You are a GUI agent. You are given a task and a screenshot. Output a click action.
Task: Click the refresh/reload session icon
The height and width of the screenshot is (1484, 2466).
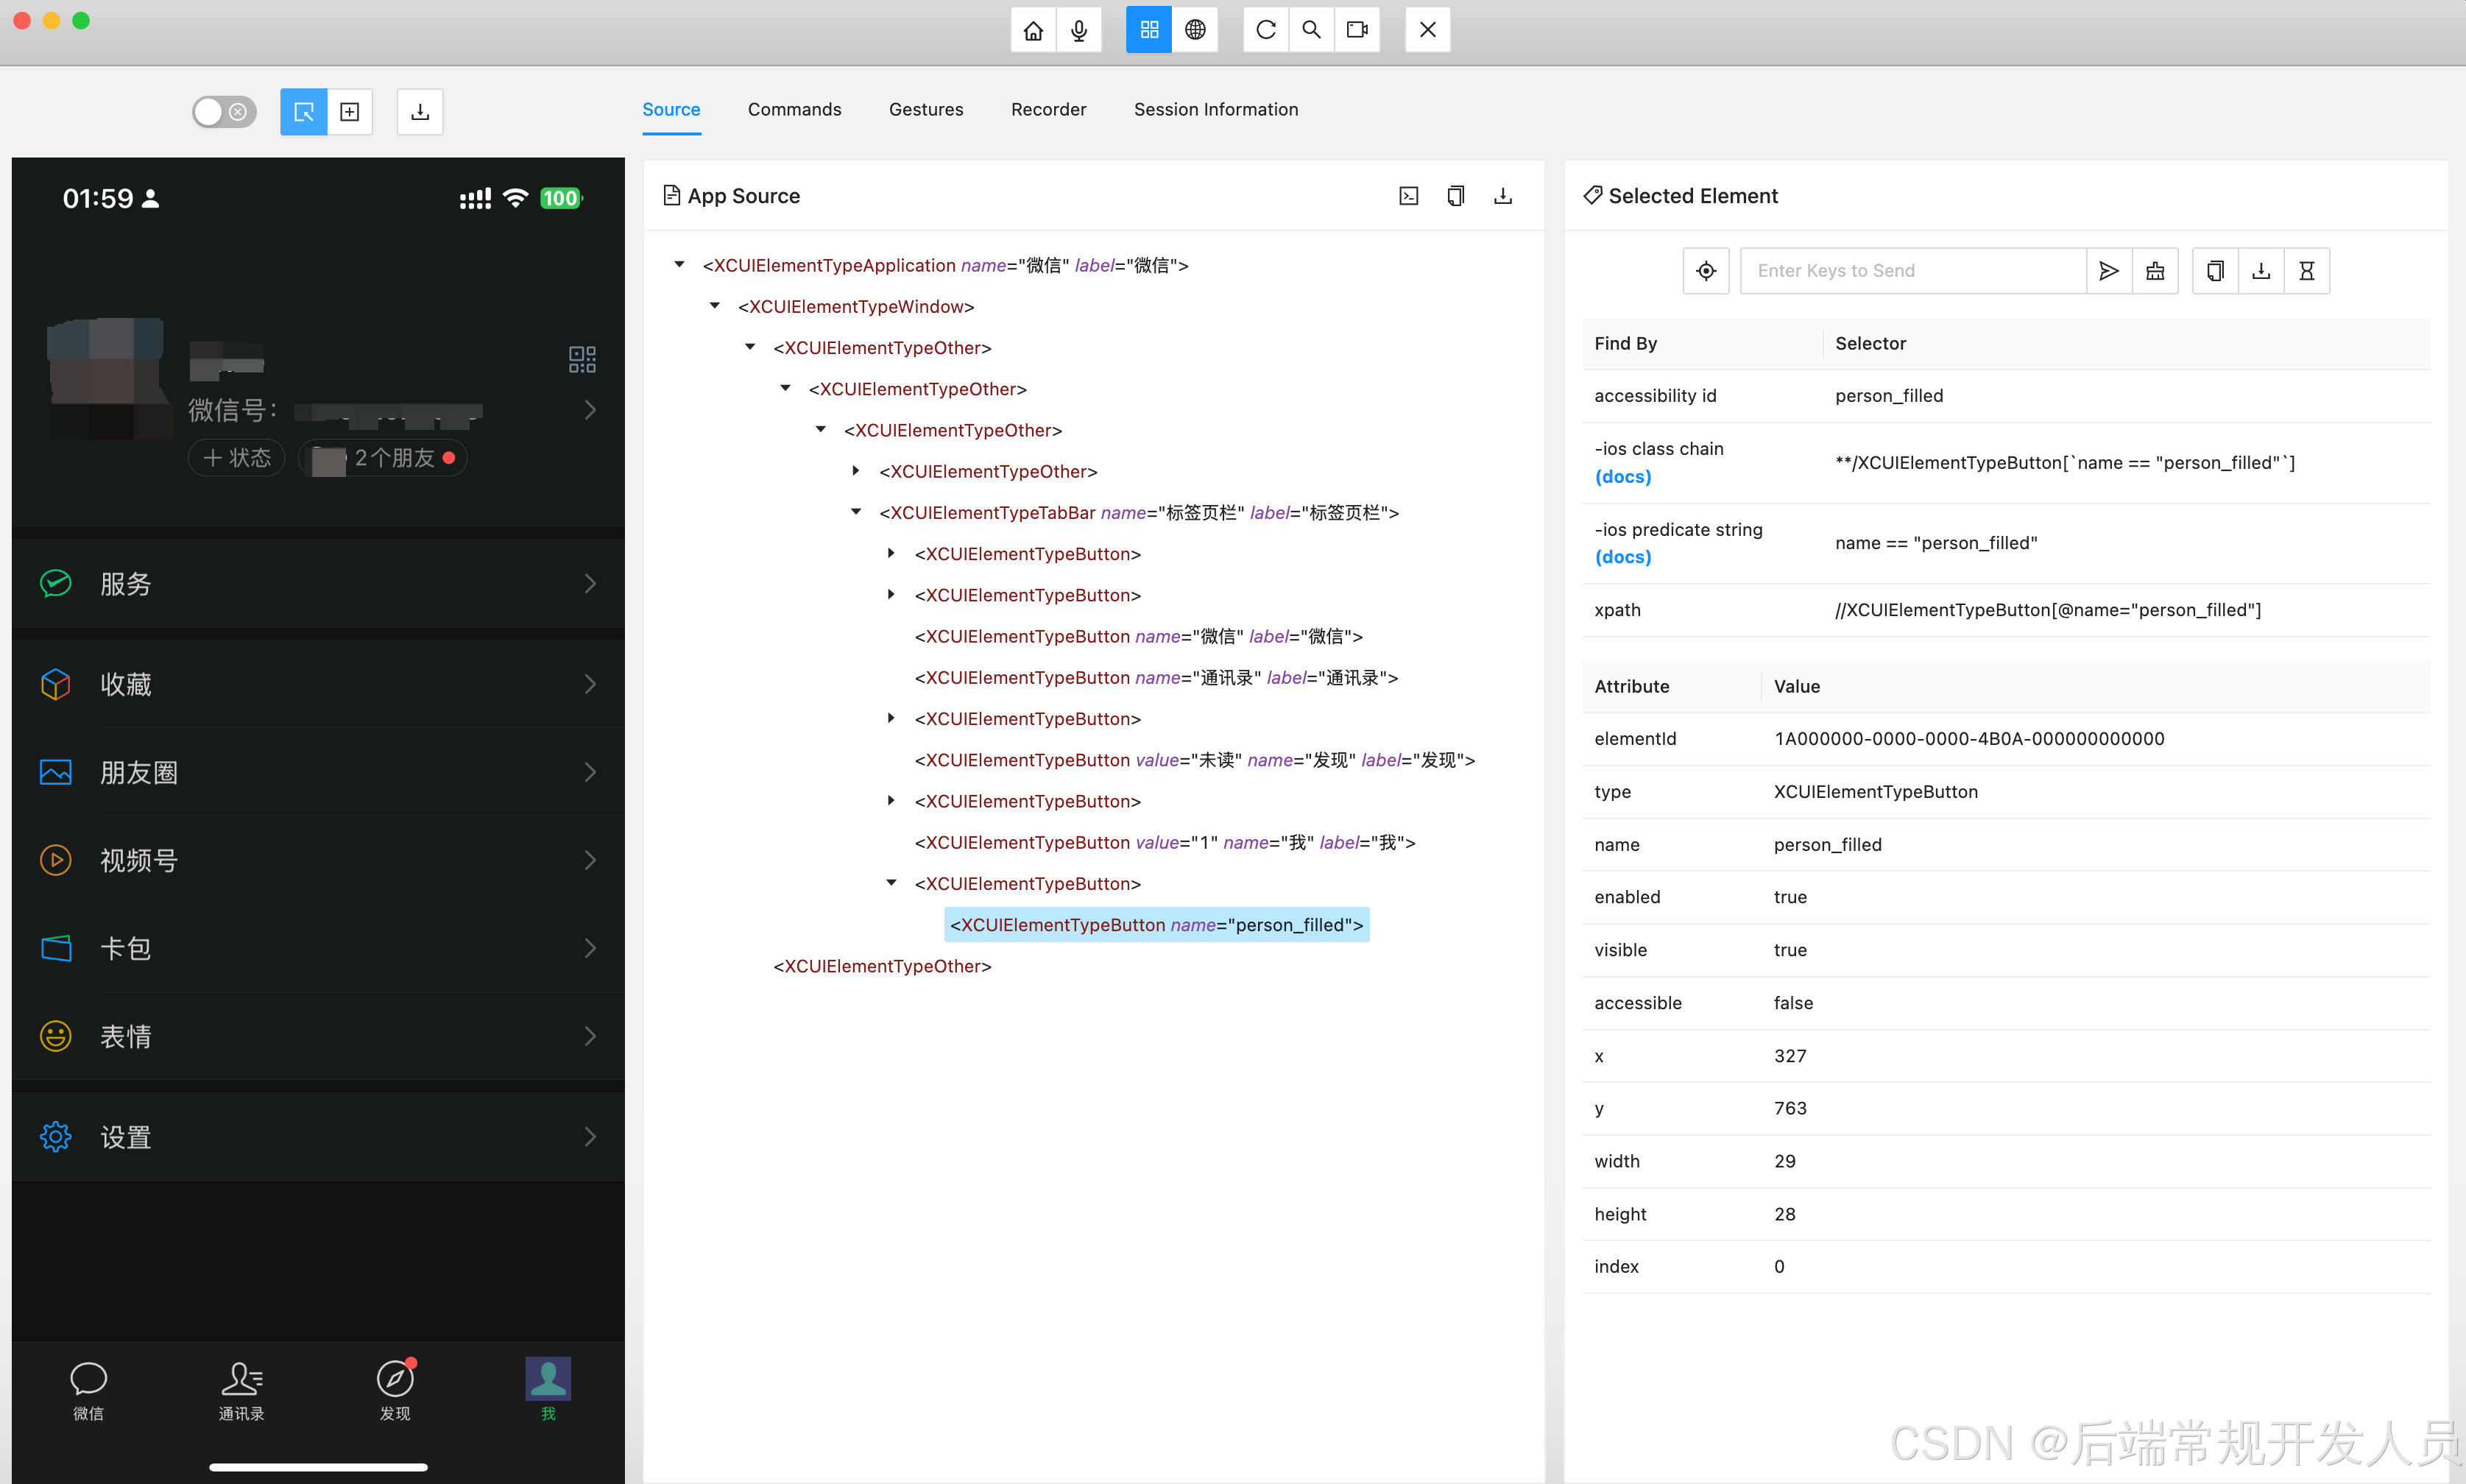1265,30
